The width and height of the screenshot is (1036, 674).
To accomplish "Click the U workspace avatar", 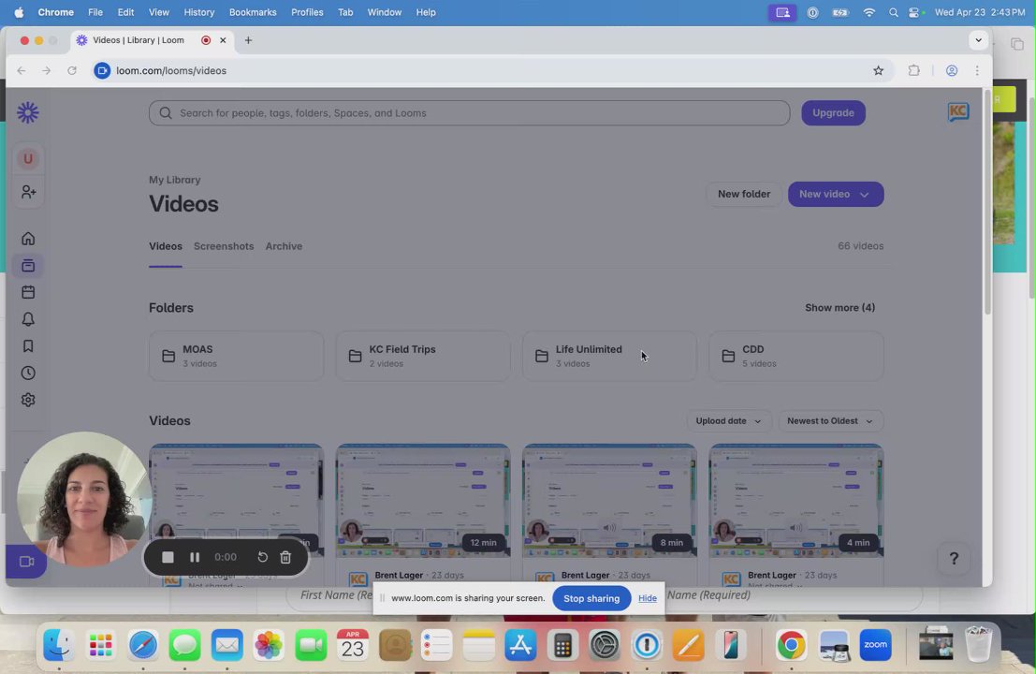I will pos(28,158).
